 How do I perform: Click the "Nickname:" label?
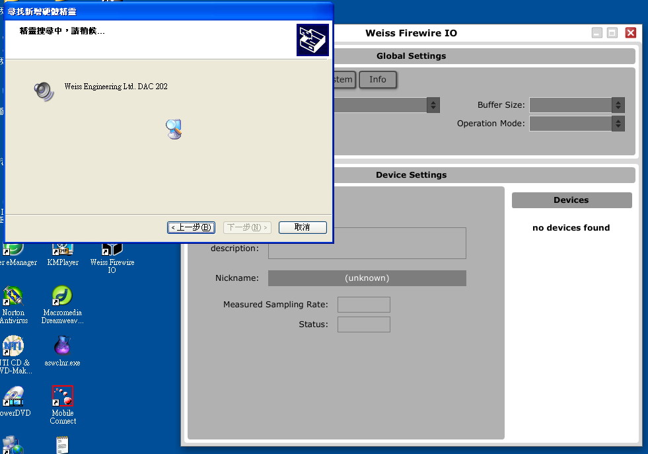236,278
